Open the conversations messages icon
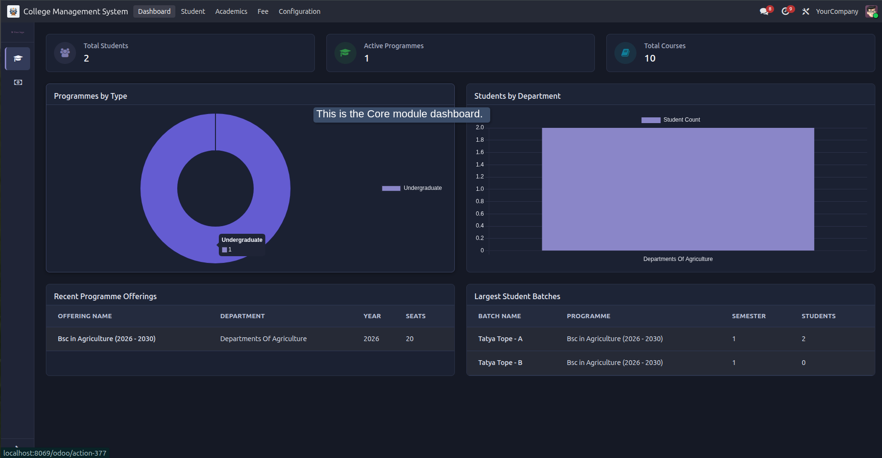The height and width of the screenshot is (458, 882). (764, 11)
